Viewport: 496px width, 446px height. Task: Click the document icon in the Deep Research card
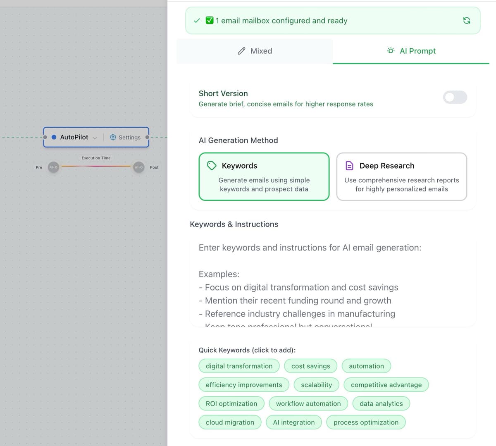pyautogui.click(x=349, y=165)
